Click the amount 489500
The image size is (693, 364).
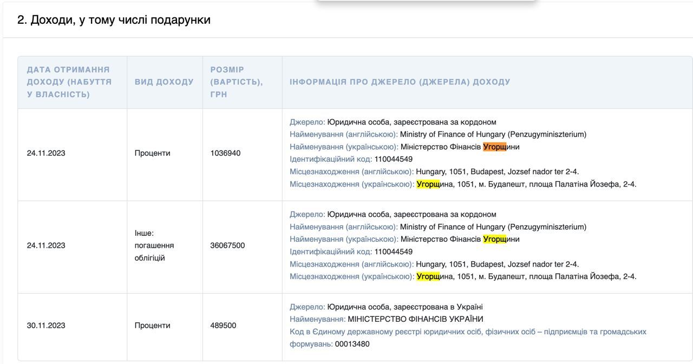[223, 326]
